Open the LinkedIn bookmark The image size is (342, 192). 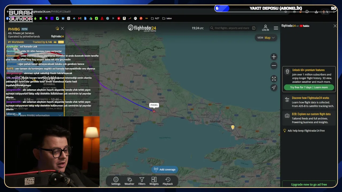coord(63,18)
